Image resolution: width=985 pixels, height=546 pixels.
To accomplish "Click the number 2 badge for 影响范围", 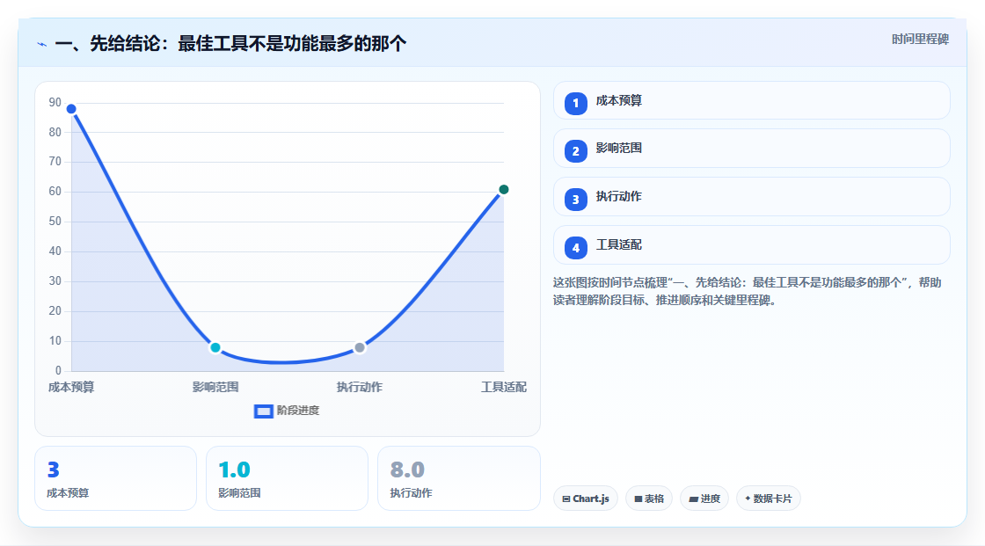I will [x=575, y=151].
